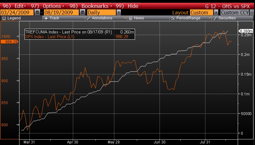The image size is (255, 145).
Task: Click the Legend icon
Action: [4, 18]
